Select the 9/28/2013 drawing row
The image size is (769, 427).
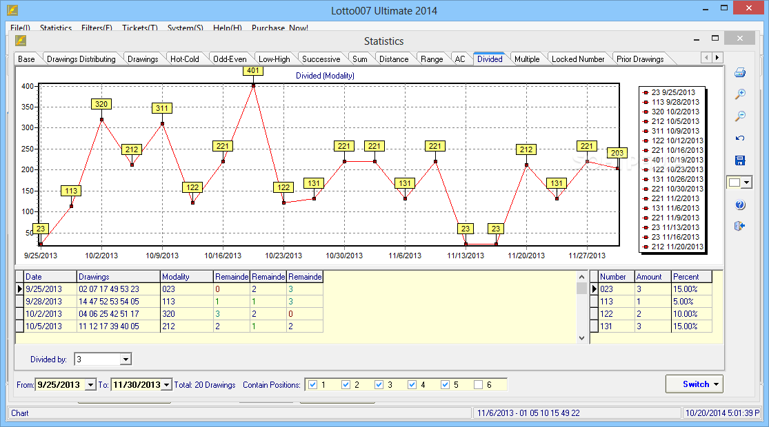point(169,302)
